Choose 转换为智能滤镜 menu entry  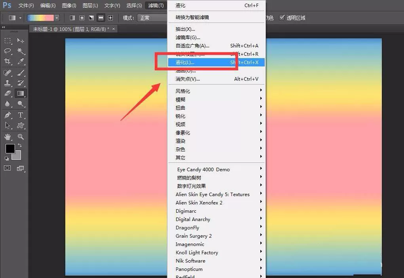216,17
